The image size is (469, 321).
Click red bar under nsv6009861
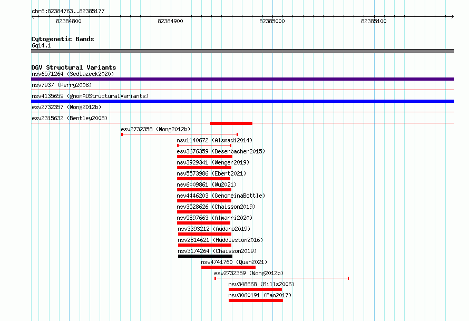[204, 190]
